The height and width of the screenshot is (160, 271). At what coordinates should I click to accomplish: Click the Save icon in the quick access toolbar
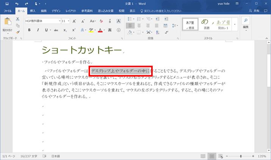(7, 3)
